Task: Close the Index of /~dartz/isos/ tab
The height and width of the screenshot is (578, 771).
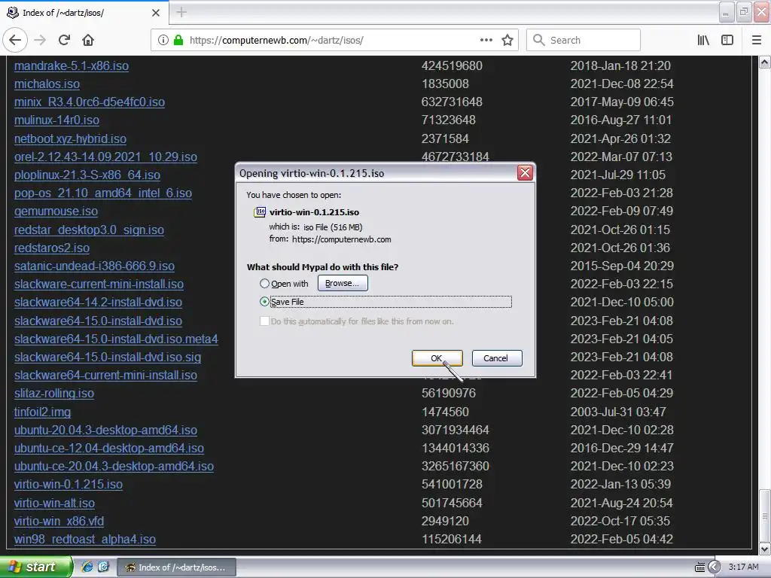Action: click(156, 13)
